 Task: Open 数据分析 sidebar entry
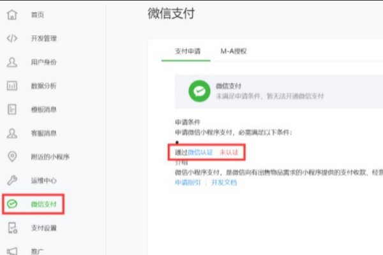[43, 85]
